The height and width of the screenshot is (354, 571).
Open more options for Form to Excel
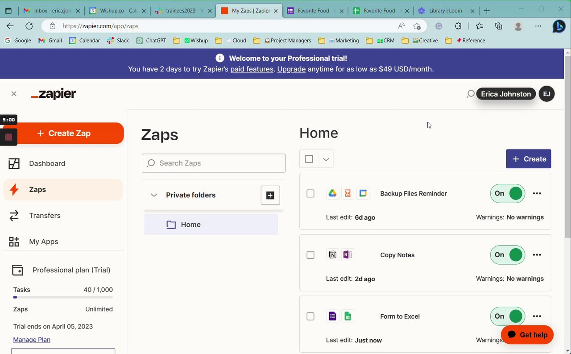pos(537,317)
